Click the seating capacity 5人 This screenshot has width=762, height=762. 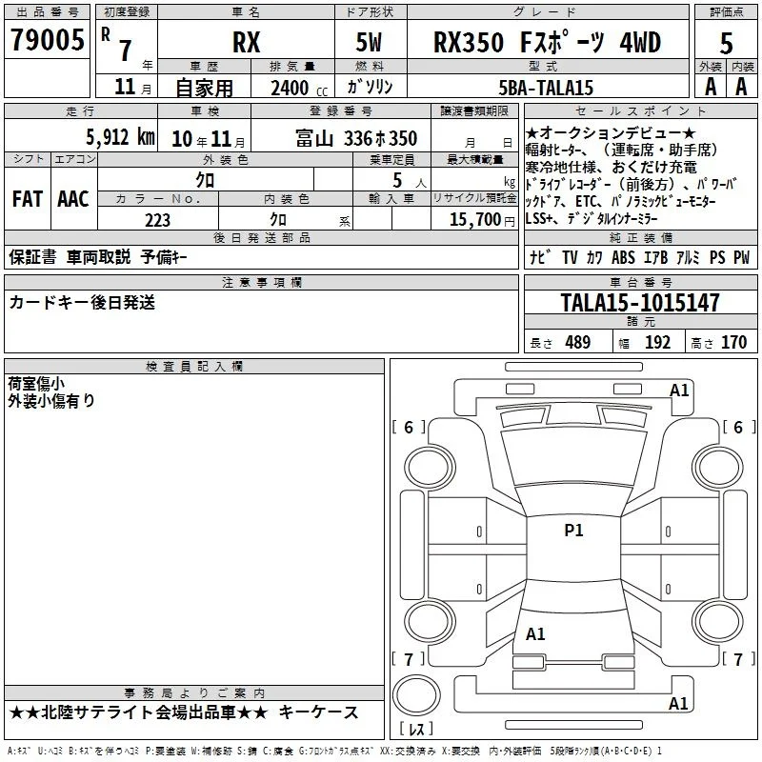(410, 181)
